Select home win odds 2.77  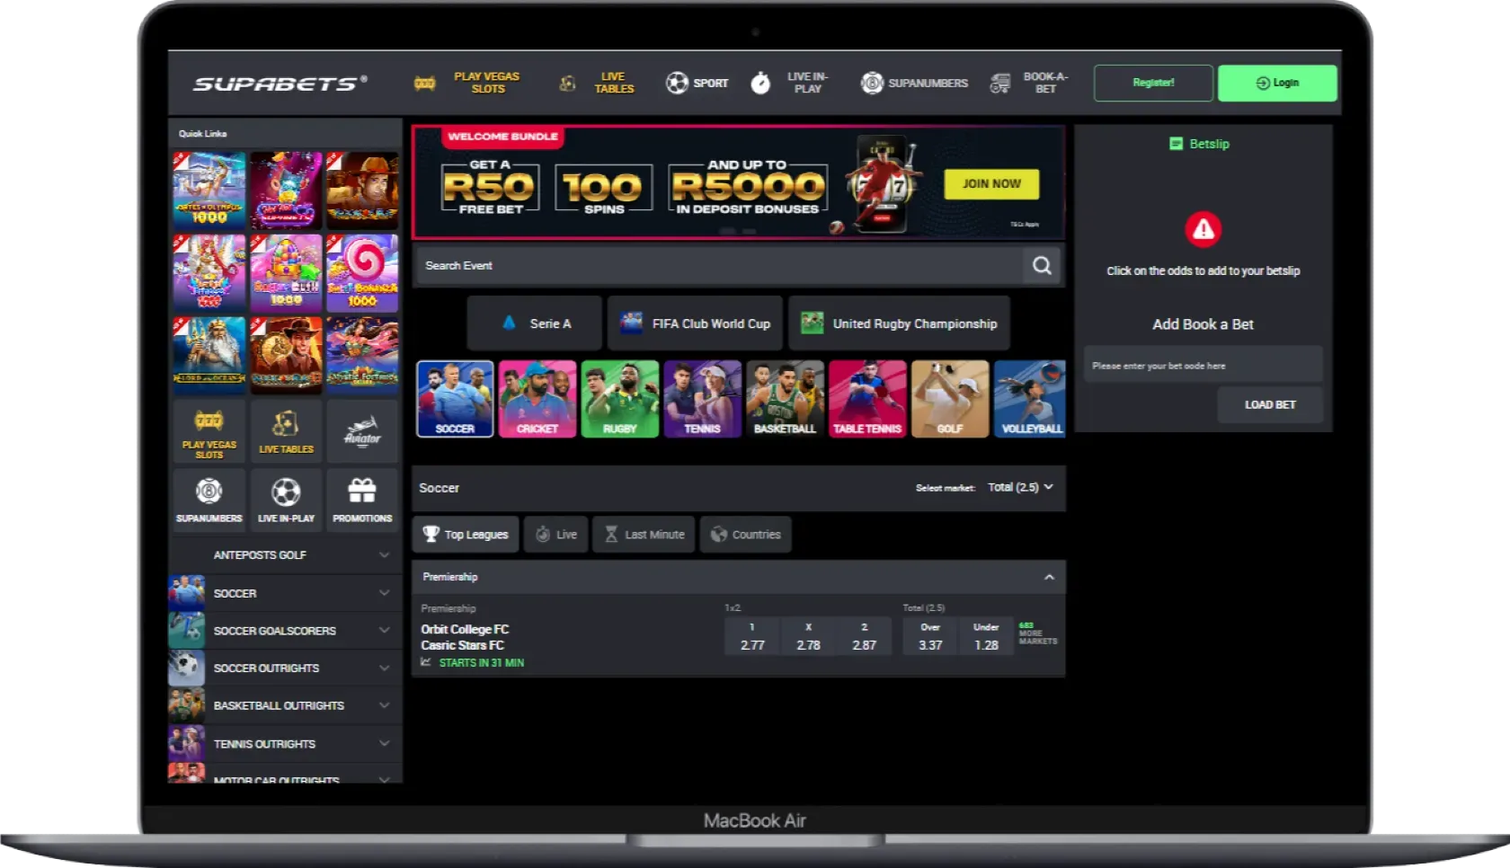752,636
